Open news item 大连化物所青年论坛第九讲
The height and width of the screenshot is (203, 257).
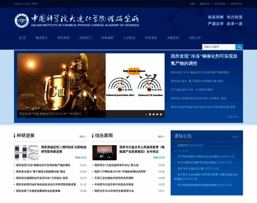point(116,165)
